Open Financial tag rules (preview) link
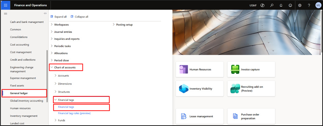This screenshot has height=126, width=323. point(74,113)
